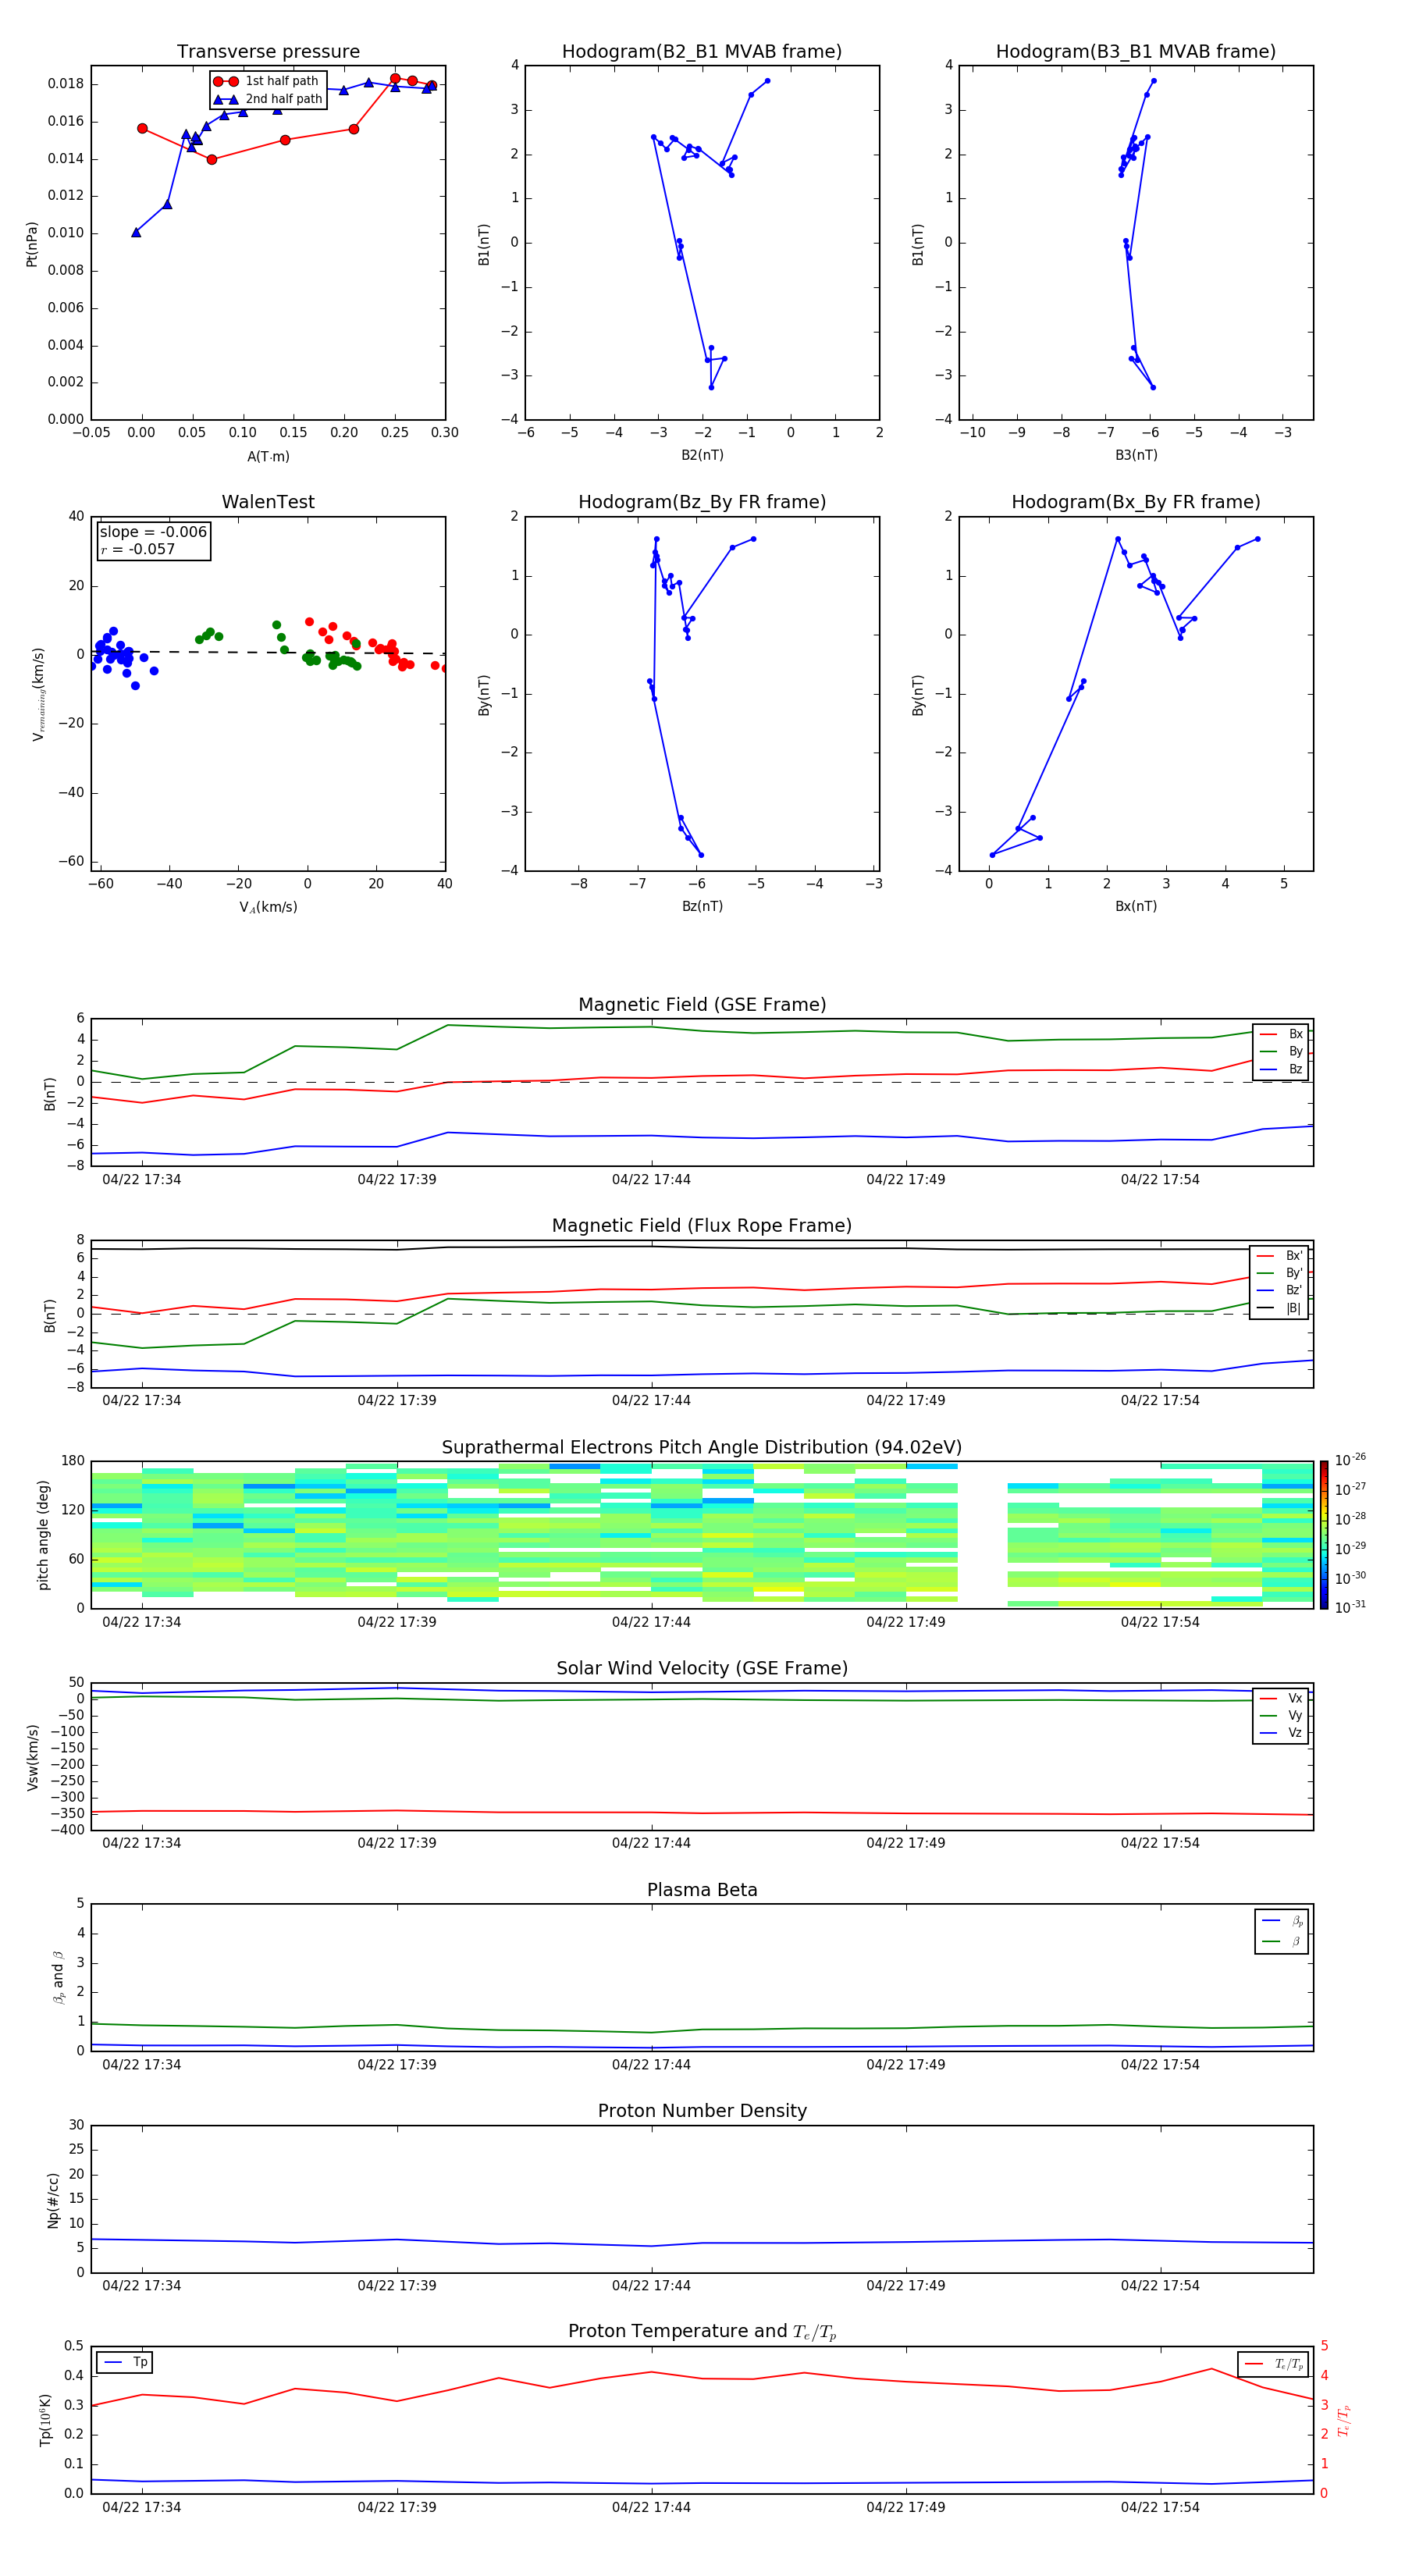Click the Suprathermal Electrons Pitch Angle Distribution title
Screen dimensions: 1405x2576
point(702,1447)
